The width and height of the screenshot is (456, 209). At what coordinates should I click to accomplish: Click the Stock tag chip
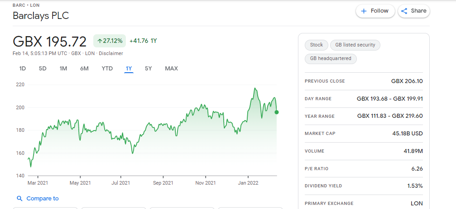pyautogui.click(x=317, y=45)
